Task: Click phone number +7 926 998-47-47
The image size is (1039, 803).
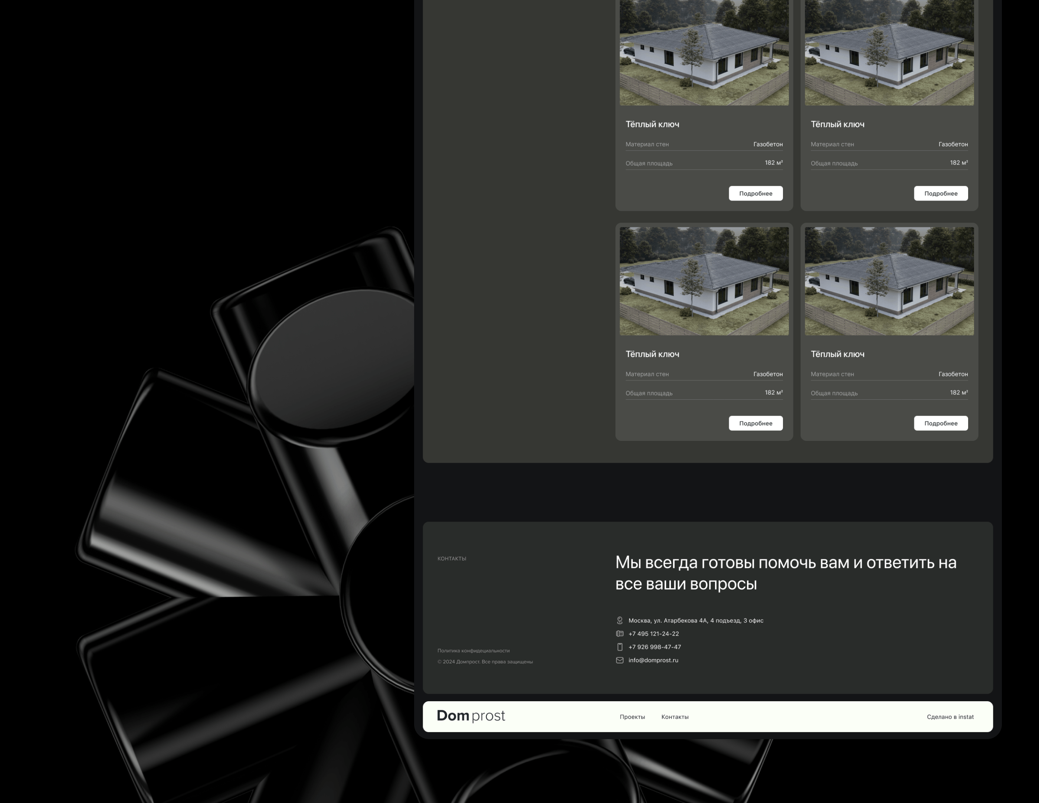Action: point(654,647)
